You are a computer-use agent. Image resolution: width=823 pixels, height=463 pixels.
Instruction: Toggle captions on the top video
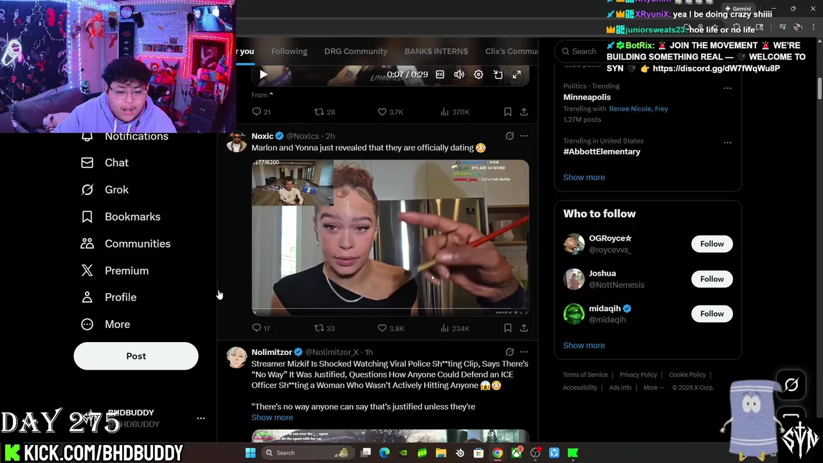[440, 75]
